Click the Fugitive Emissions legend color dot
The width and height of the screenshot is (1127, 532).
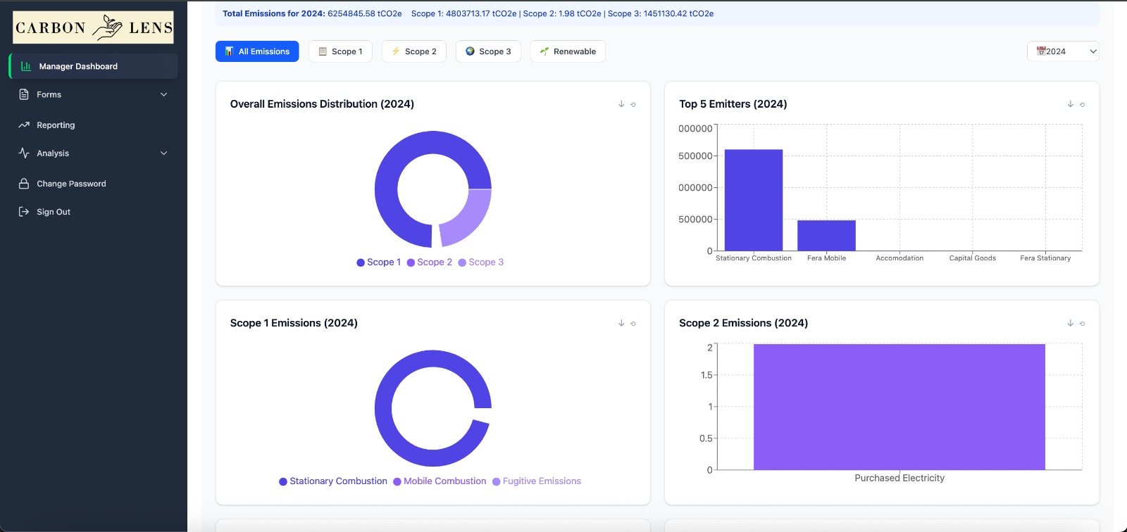(497, 482)
